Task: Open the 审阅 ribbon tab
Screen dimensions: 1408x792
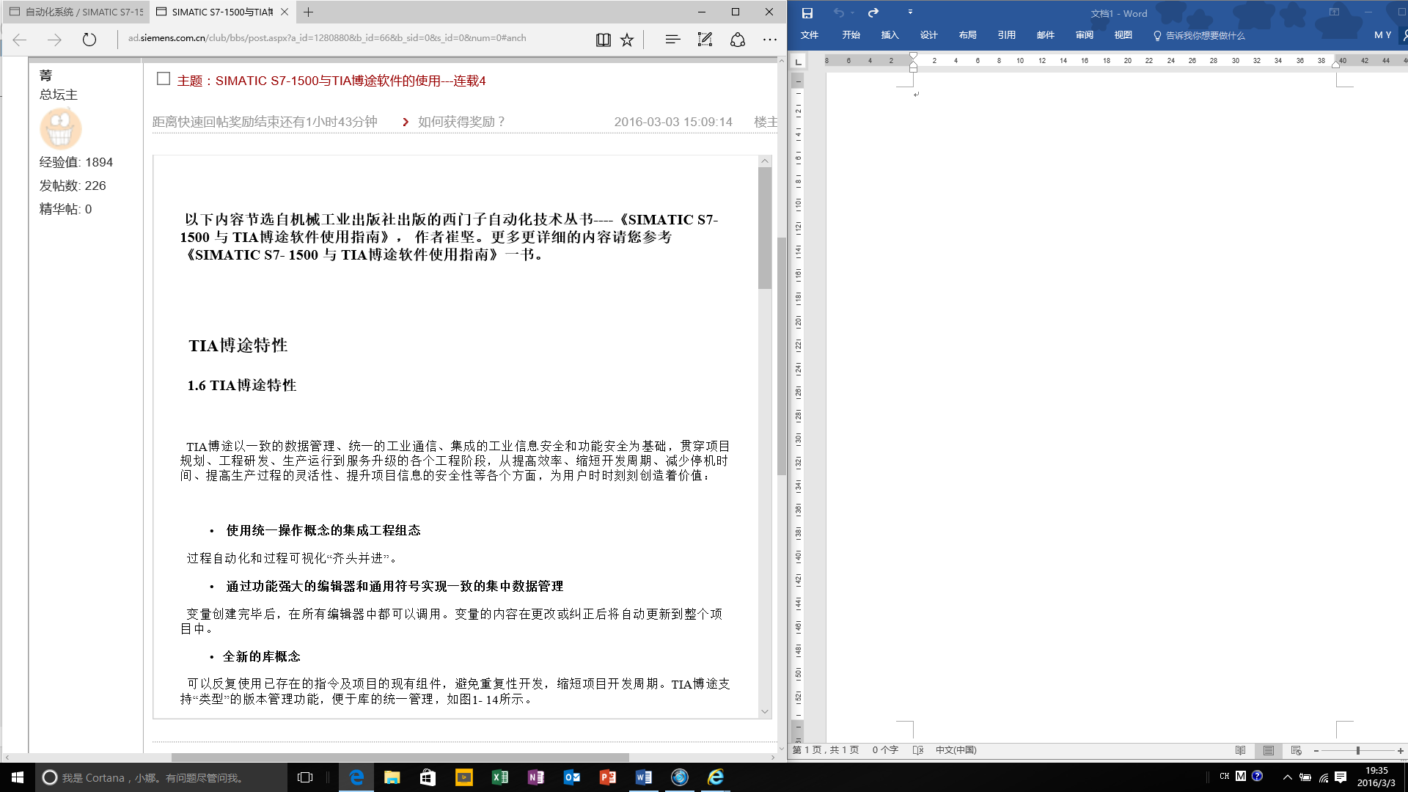Action: click(x=1084, y=35)
